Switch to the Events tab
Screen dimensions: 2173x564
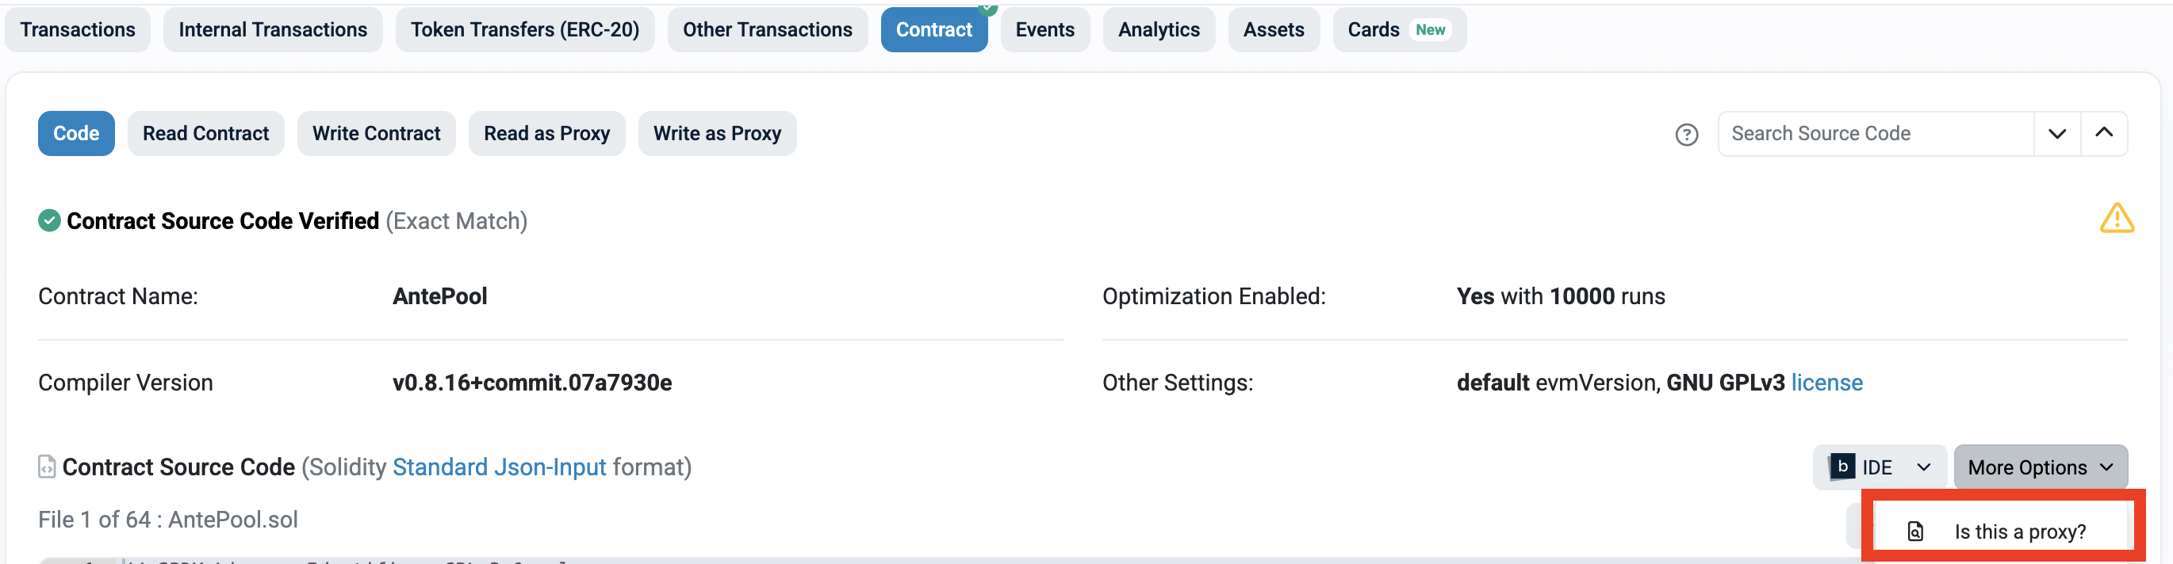(x=1044, y=29)
